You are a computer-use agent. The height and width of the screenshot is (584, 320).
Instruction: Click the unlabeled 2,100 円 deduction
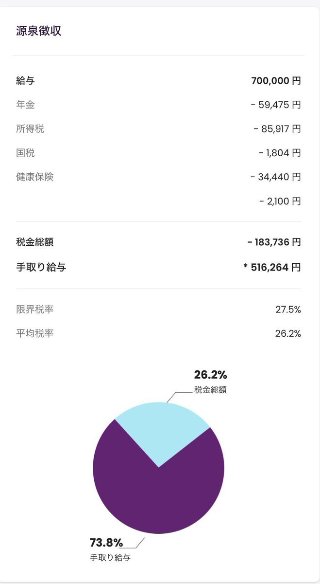tap(280, 201)
